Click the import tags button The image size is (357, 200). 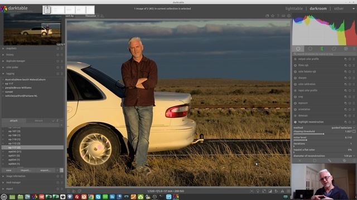(26, 171)
